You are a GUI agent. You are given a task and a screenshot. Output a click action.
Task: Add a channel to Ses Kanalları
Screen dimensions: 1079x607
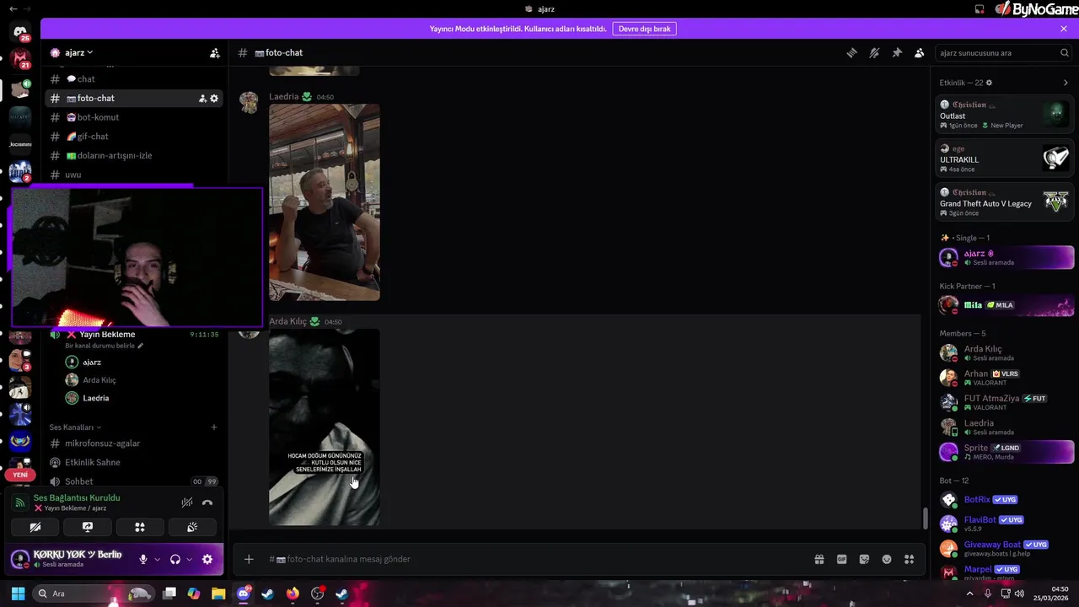coord(213,427)
